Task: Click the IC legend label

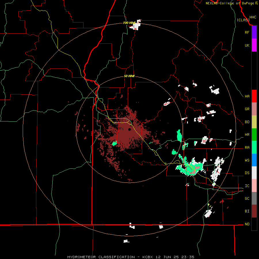Action: tap(247, 186)
